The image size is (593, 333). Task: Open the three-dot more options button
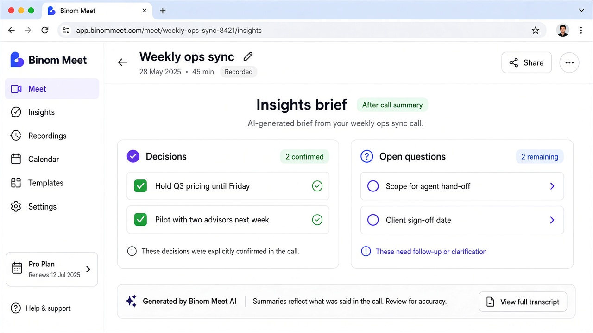[569, 62]
